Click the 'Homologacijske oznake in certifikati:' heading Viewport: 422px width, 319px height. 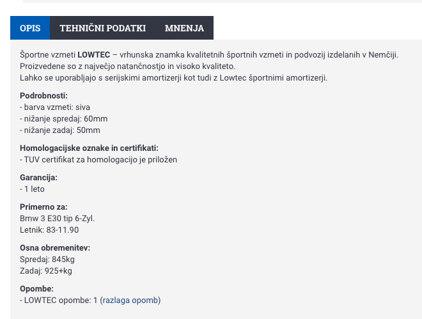click(89, 148)
